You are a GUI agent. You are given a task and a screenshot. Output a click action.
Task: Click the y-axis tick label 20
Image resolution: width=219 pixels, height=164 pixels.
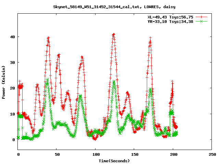pos(12,88)
